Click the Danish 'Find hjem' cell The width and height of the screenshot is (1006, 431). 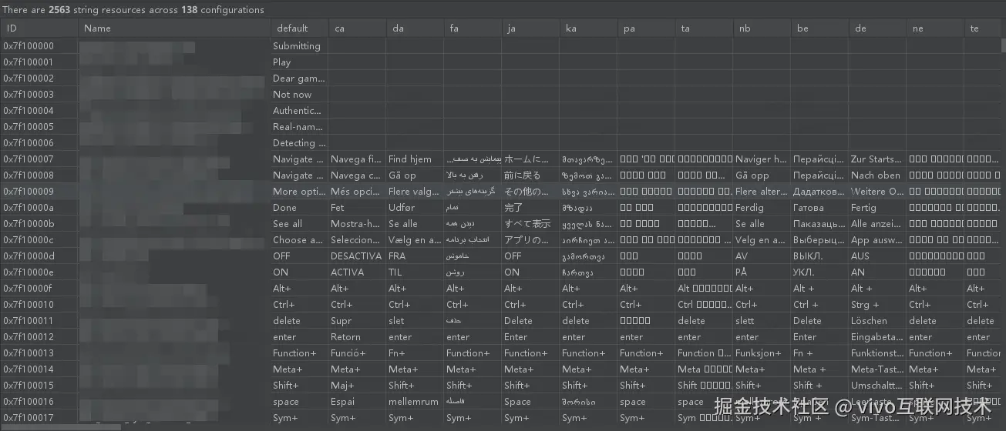(x=416, y=159)
